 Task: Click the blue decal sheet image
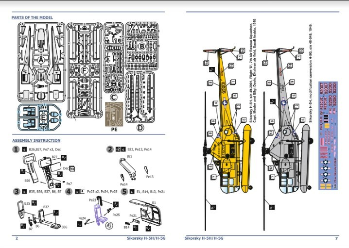point(328,136)
